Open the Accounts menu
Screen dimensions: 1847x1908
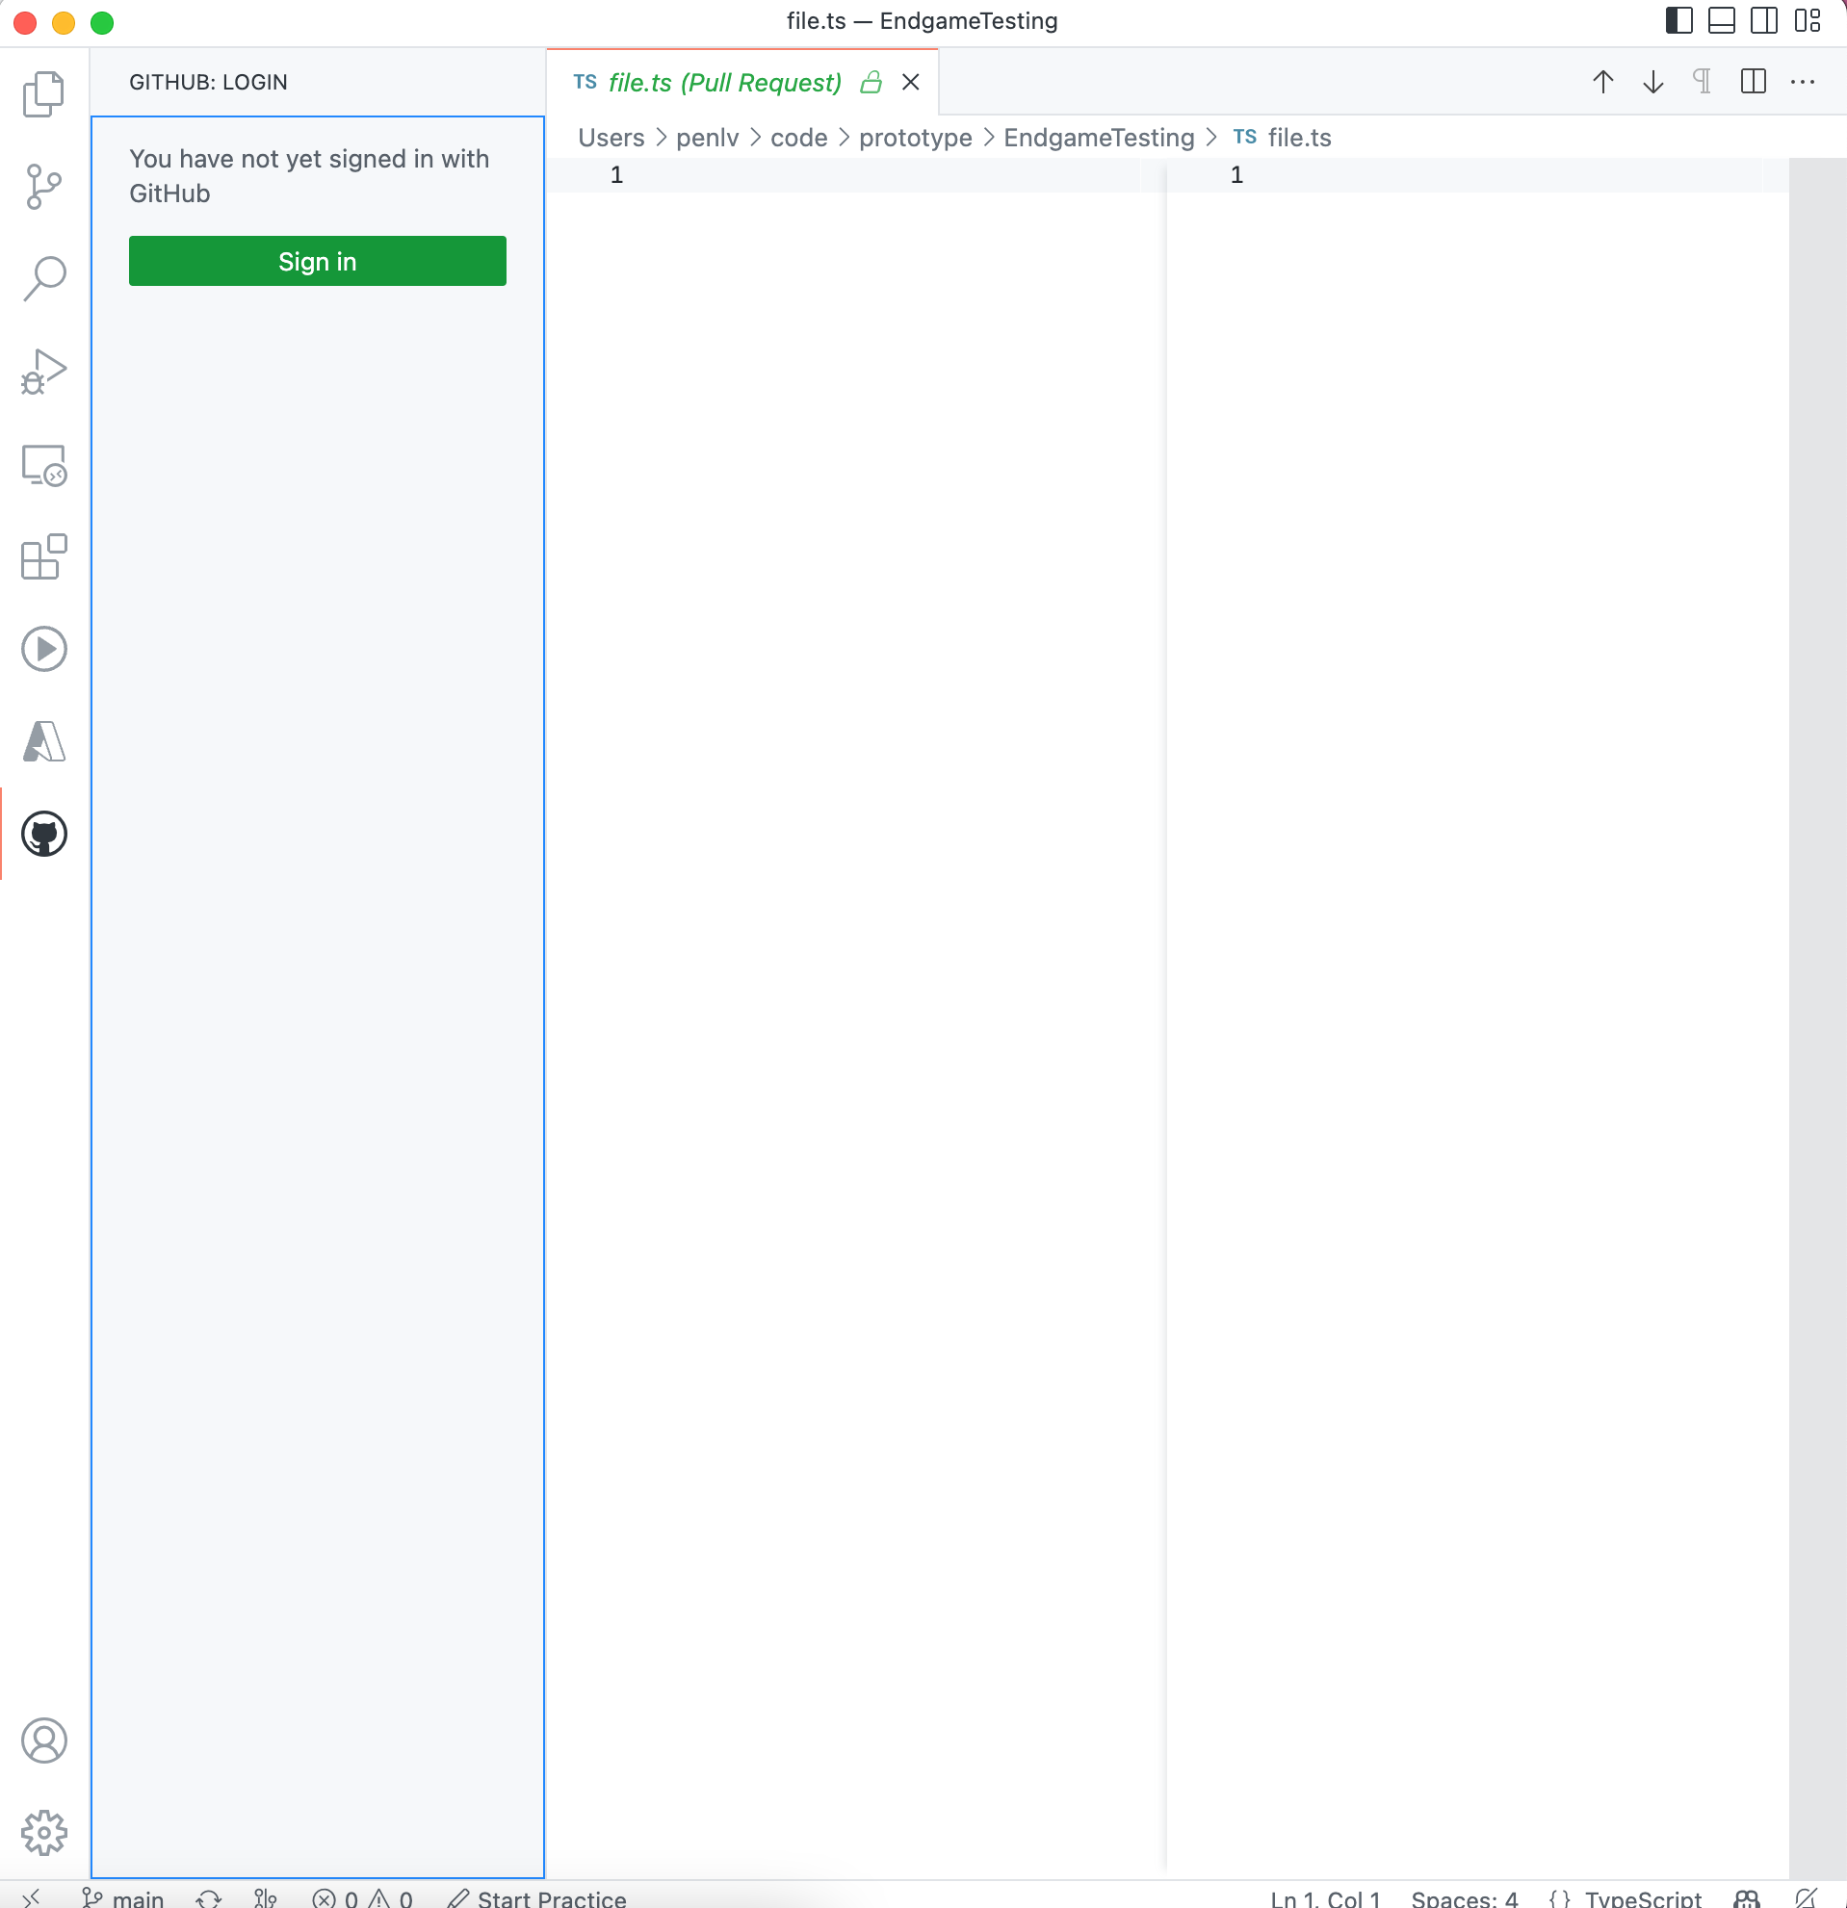pyautogui.click(x=43, y=1741)
